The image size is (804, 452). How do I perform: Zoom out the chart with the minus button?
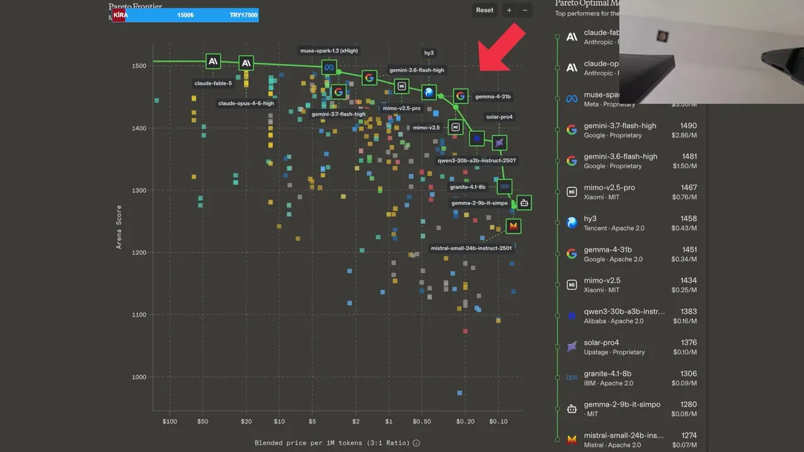coord(525,10)
